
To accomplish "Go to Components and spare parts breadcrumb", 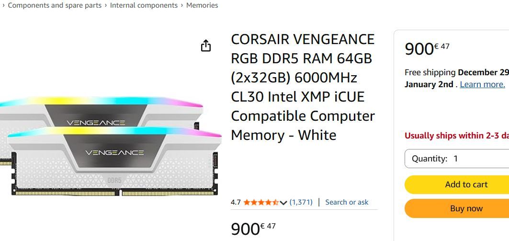I will click(x=55, y=5).
